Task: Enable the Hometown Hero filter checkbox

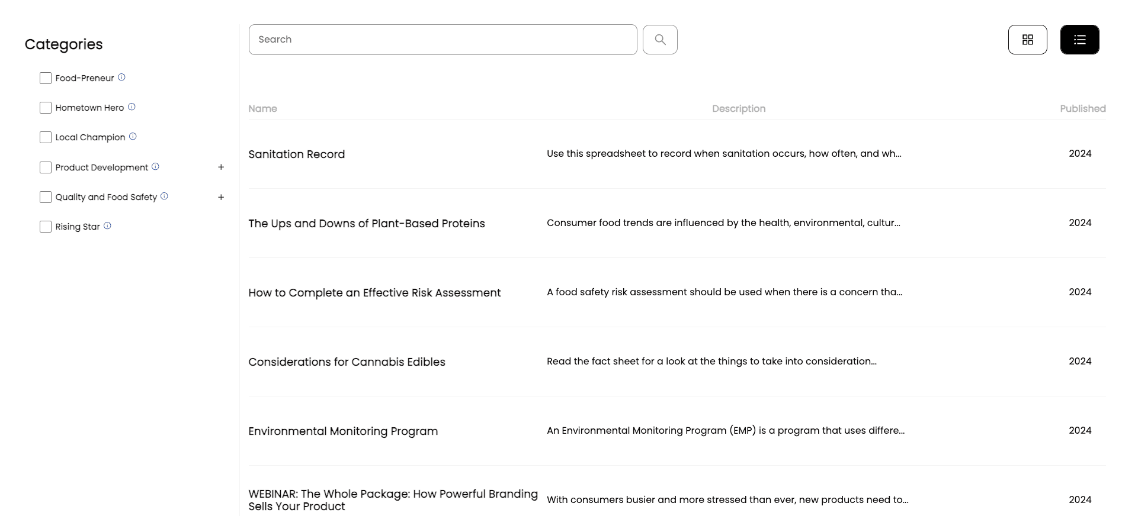Action: click(x=46, y=108)
